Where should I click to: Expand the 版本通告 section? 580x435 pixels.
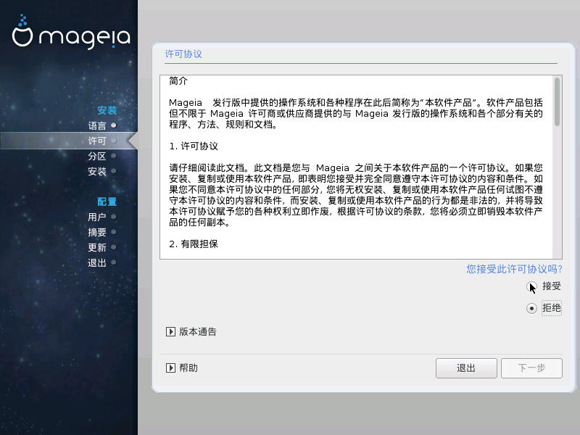(170, 331)
